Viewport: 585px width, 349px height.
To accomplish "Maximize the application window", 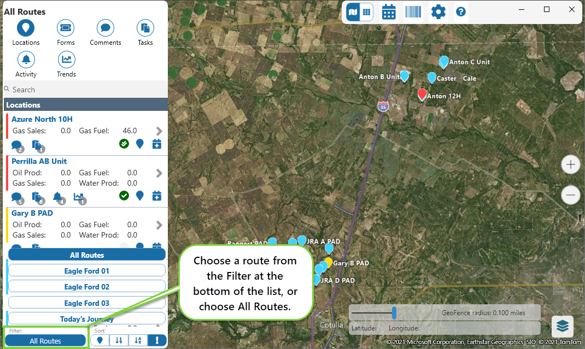I will pos(547,10).
